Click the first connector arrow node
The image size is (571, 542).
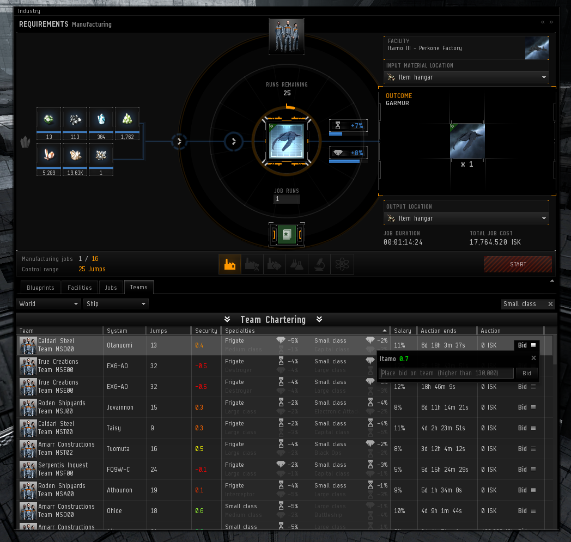pos(179,141)
